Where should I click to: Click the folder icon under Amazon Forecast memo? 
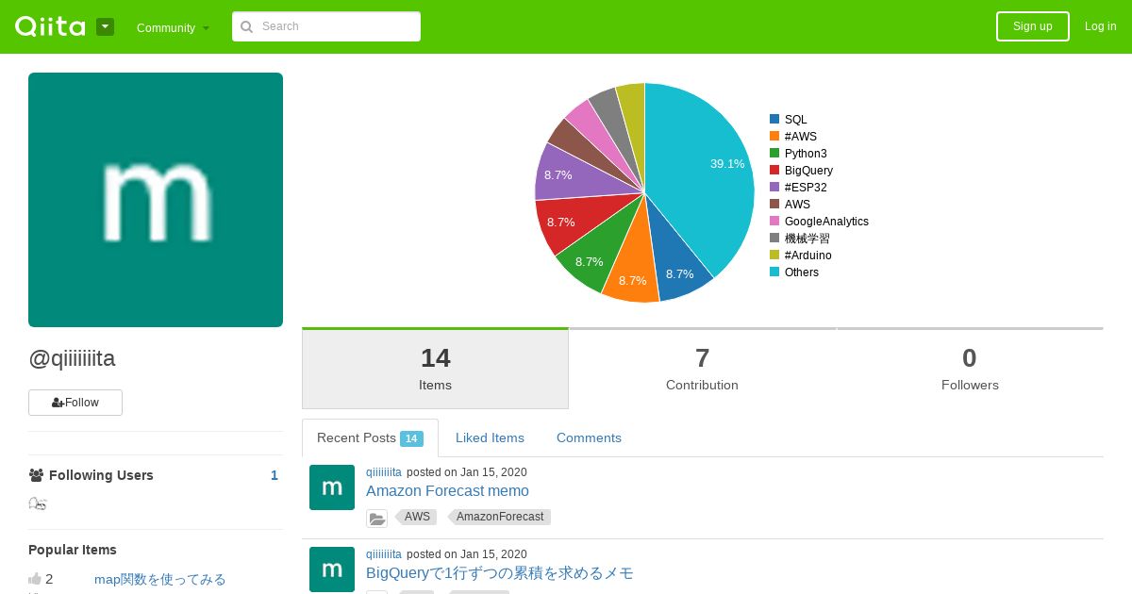377,518
